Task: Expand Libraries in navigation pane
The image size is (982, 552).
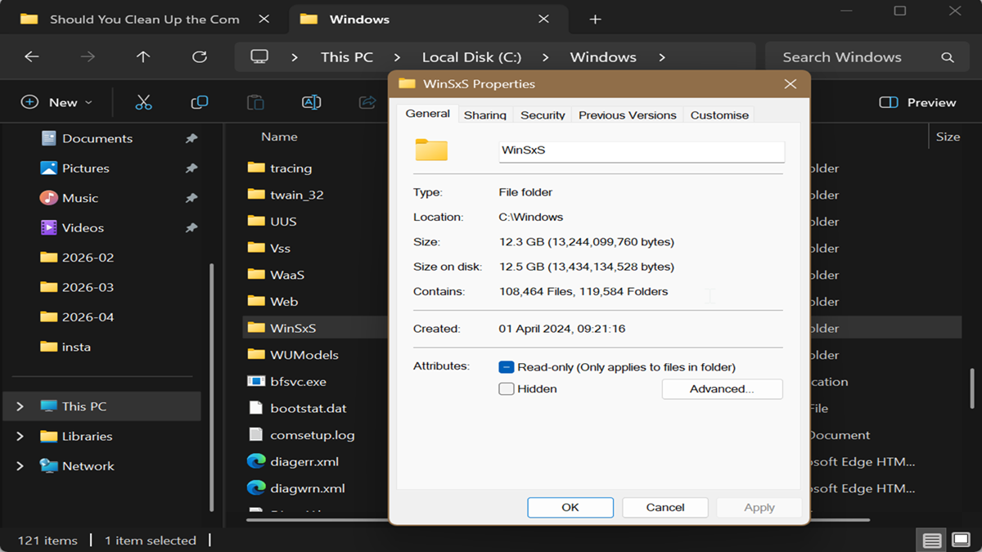Action: point(20,436)
